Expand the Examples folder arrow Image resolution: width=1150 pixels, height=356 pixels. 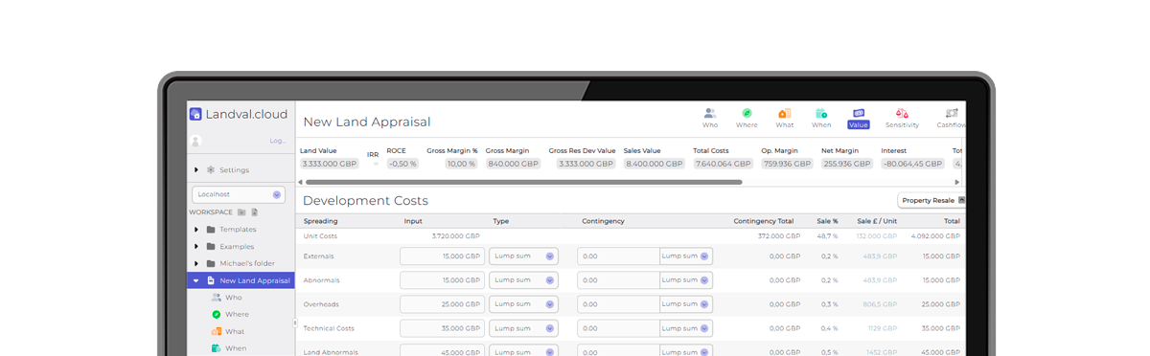(x=196, y=247)
